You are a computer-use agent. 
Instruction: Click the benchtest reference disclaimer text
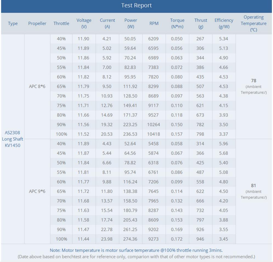136,256
